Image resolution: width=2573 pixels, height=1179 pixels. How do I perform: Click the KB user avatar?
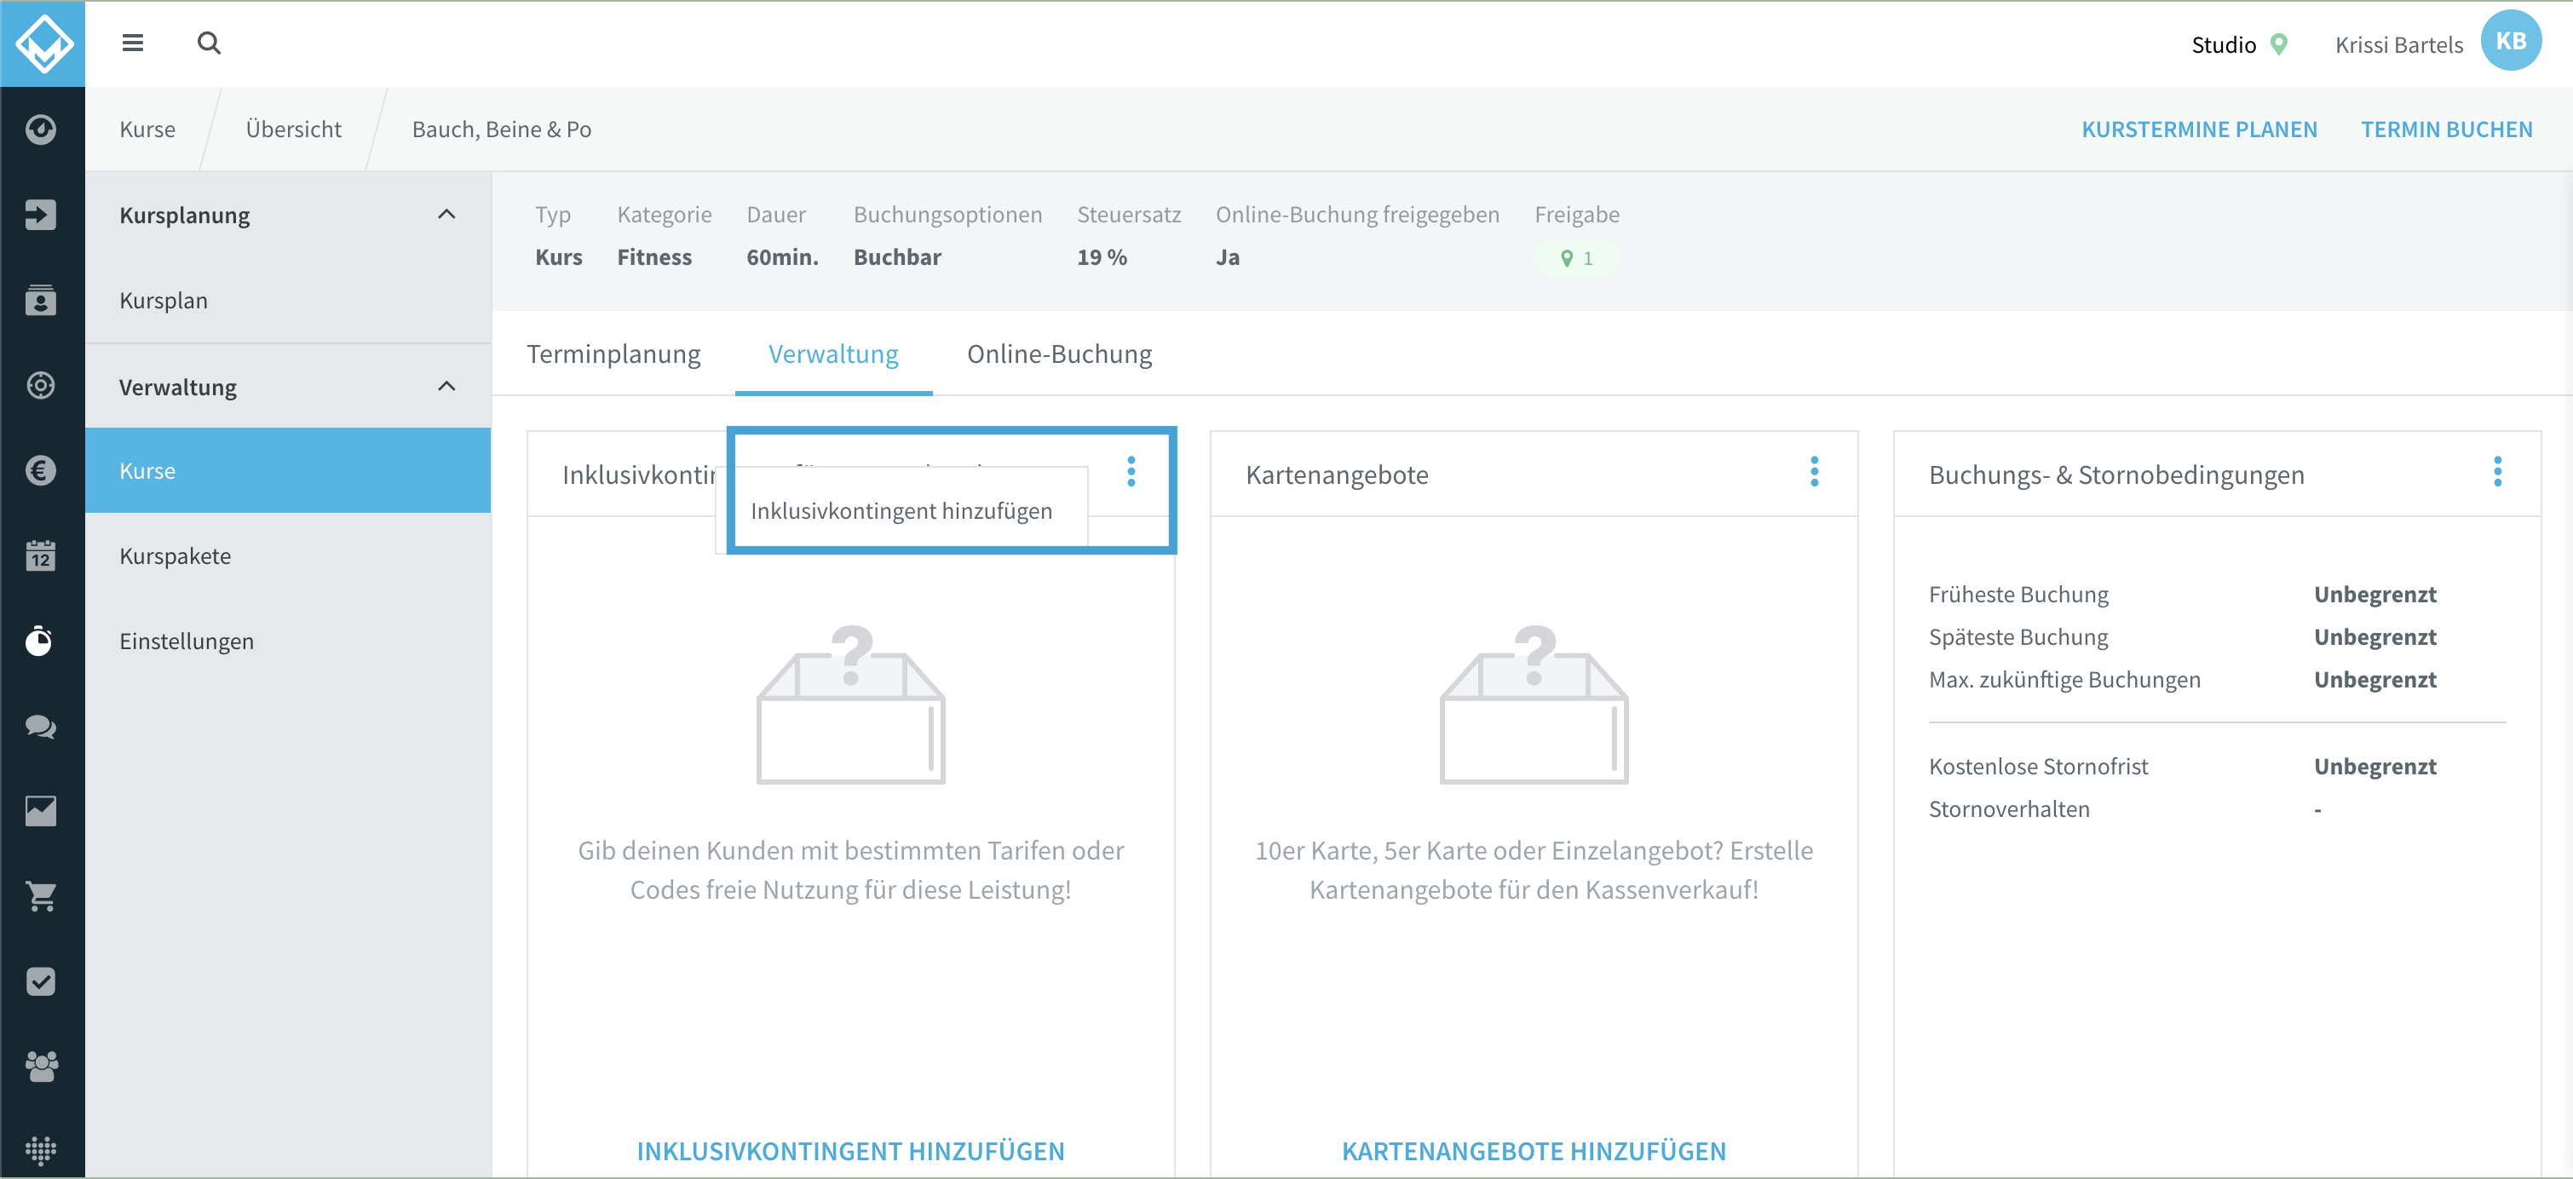[2511, 41]
